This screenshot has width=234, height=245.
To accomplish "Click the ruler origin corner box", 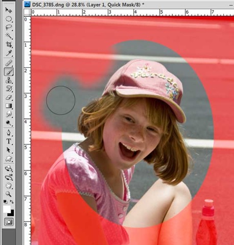I will point(27,12).
